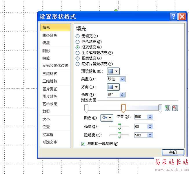Switch to the 映像 category
This screenshot has height=174, width=189.
point(55,58)
